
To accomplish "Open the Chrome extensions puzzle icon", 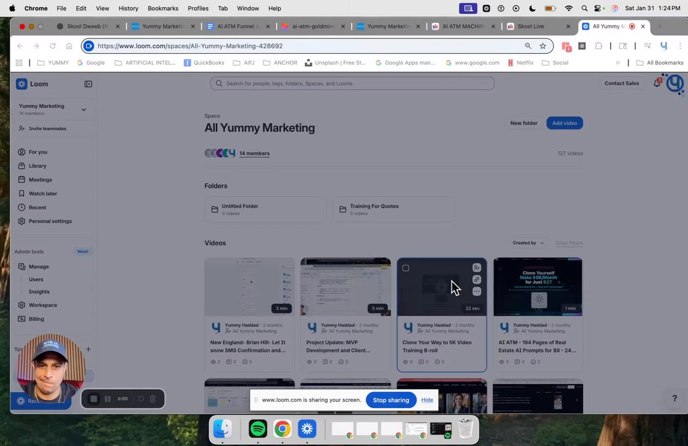I will click(x=598, y=46).
